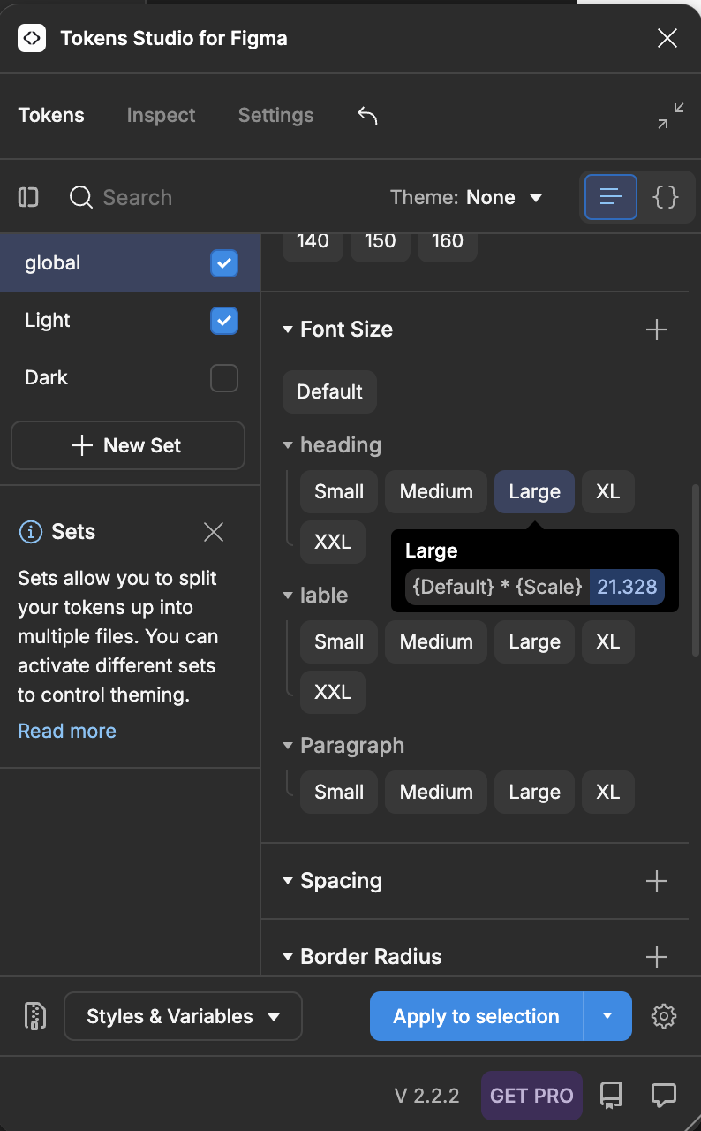Enable the Dark set checkbox

coord(224,378)
